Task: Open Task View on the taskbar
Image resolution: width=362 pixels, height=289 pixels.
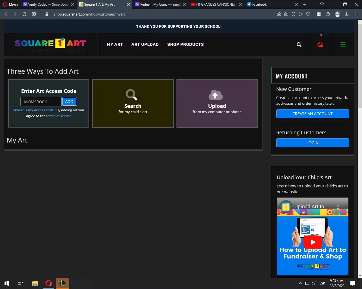Action: pyautogui.click(x=20, y=283)
